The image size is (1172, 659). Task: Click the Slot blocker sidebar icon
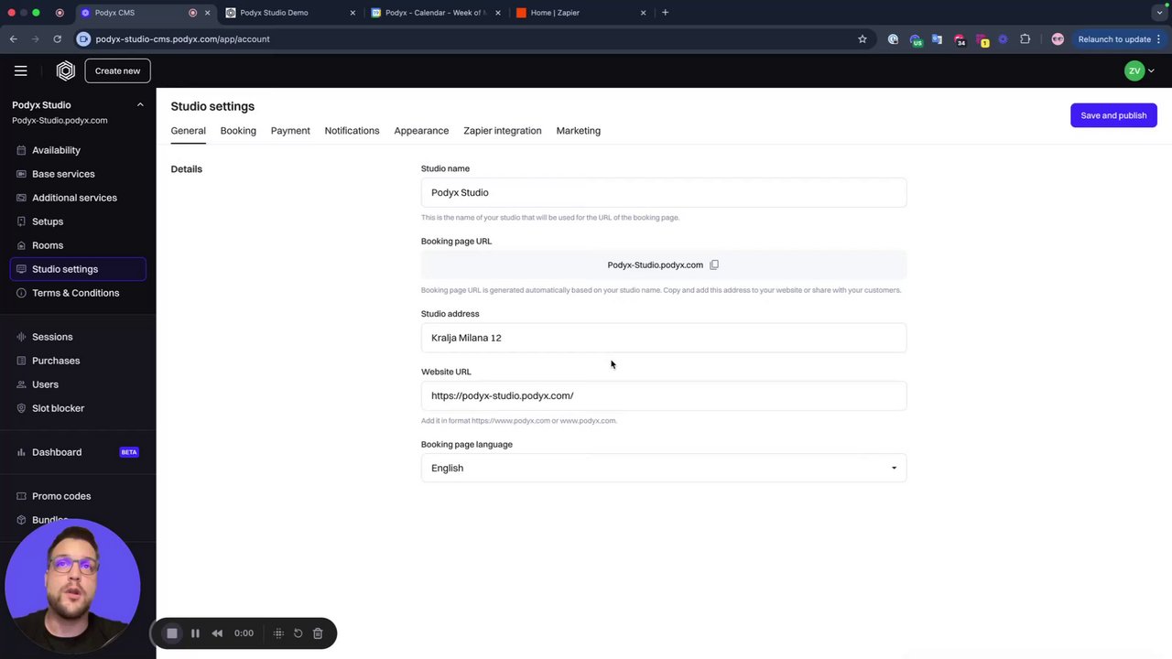21,408
